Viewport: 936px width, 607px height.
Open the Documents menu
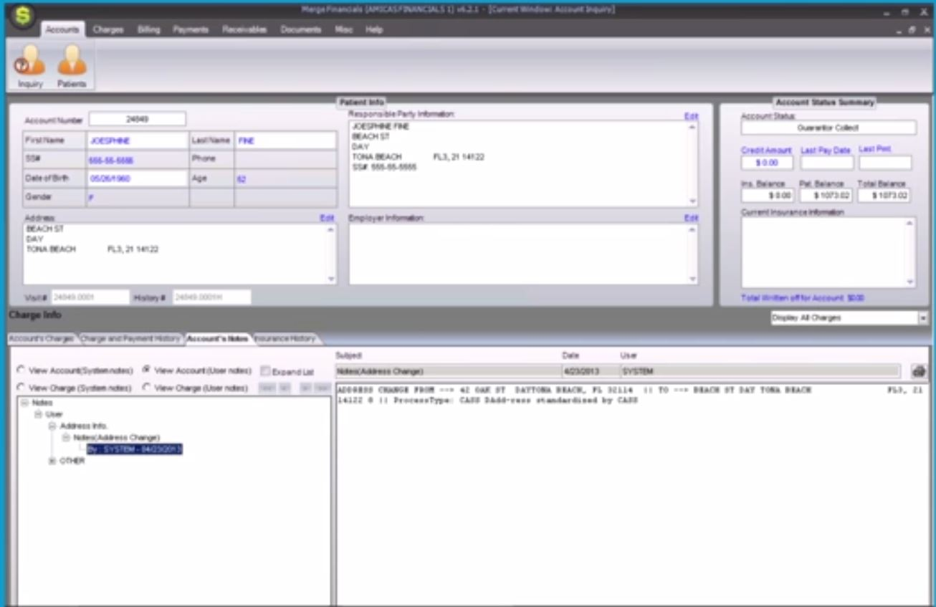(x=300, y=31)
